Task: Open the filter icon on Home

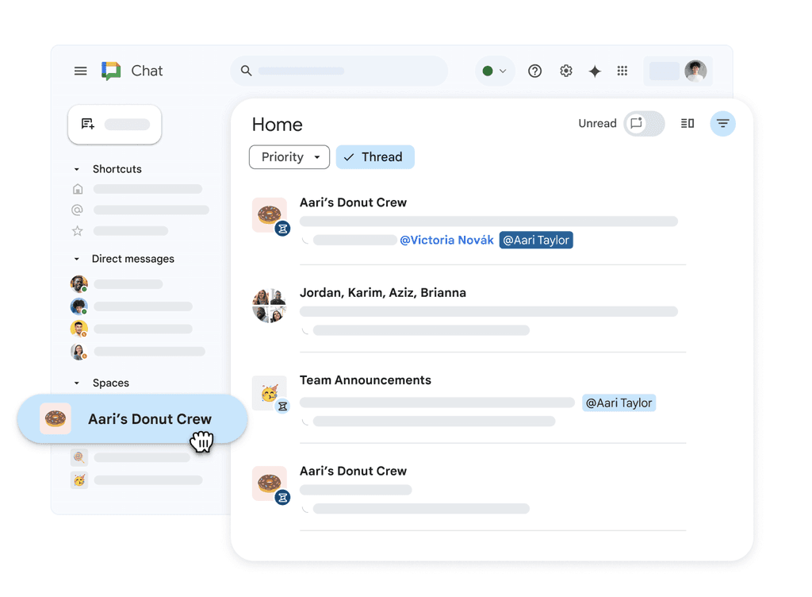Action: click(722, 123)
